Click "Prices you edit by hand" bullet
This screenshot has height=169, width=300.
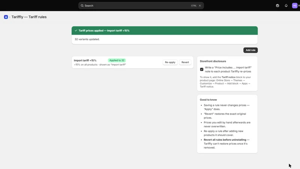227,124
